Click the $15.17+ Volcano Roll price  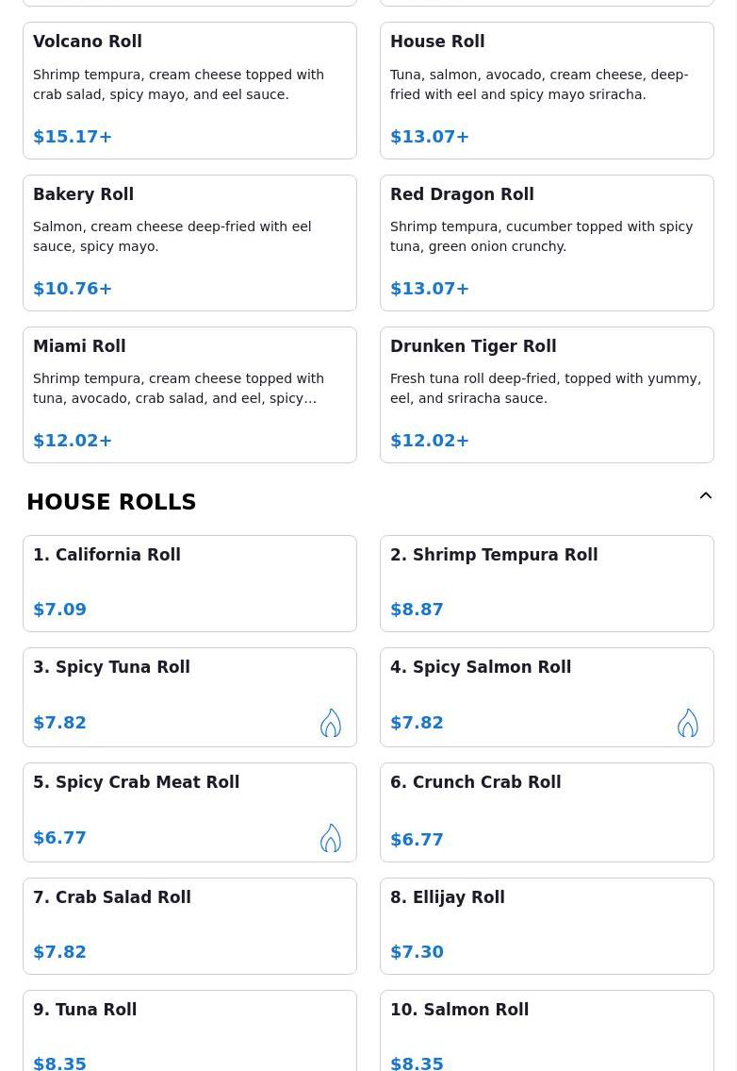(73, 137)
